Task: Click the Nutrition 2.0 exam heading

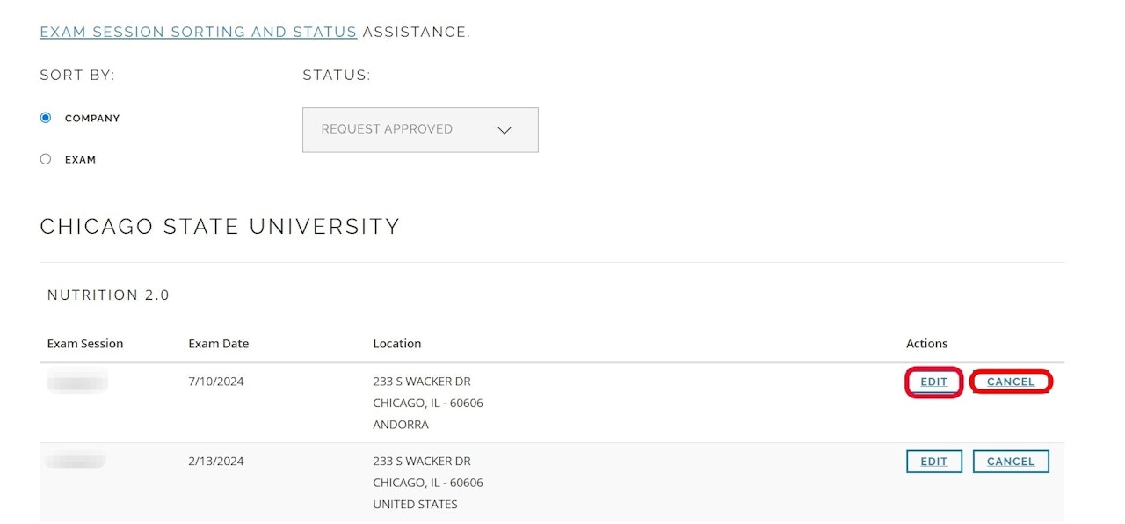Action: point(108,295)
